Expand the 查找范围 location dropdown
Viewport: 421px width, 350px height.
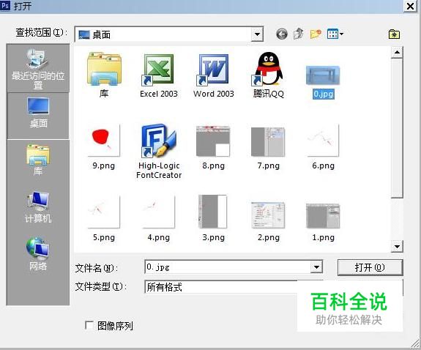[257, 34]
